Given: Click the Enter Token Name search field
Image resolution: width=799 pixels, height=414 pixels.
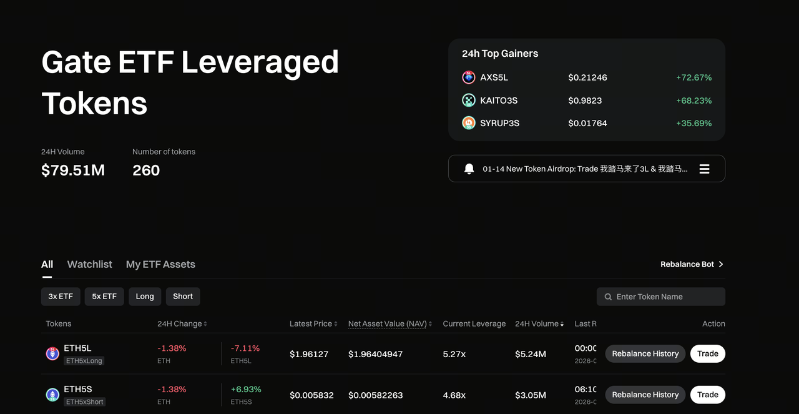Looking at the screenshot, I should point(661,297).
